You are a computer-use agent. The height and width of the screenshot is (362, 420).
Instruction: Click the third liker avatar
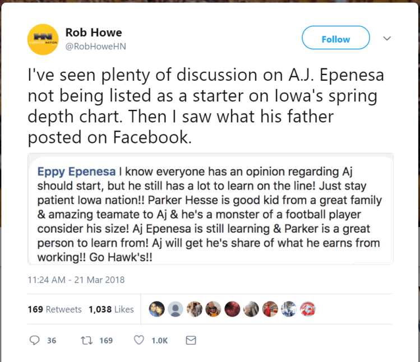195,309
